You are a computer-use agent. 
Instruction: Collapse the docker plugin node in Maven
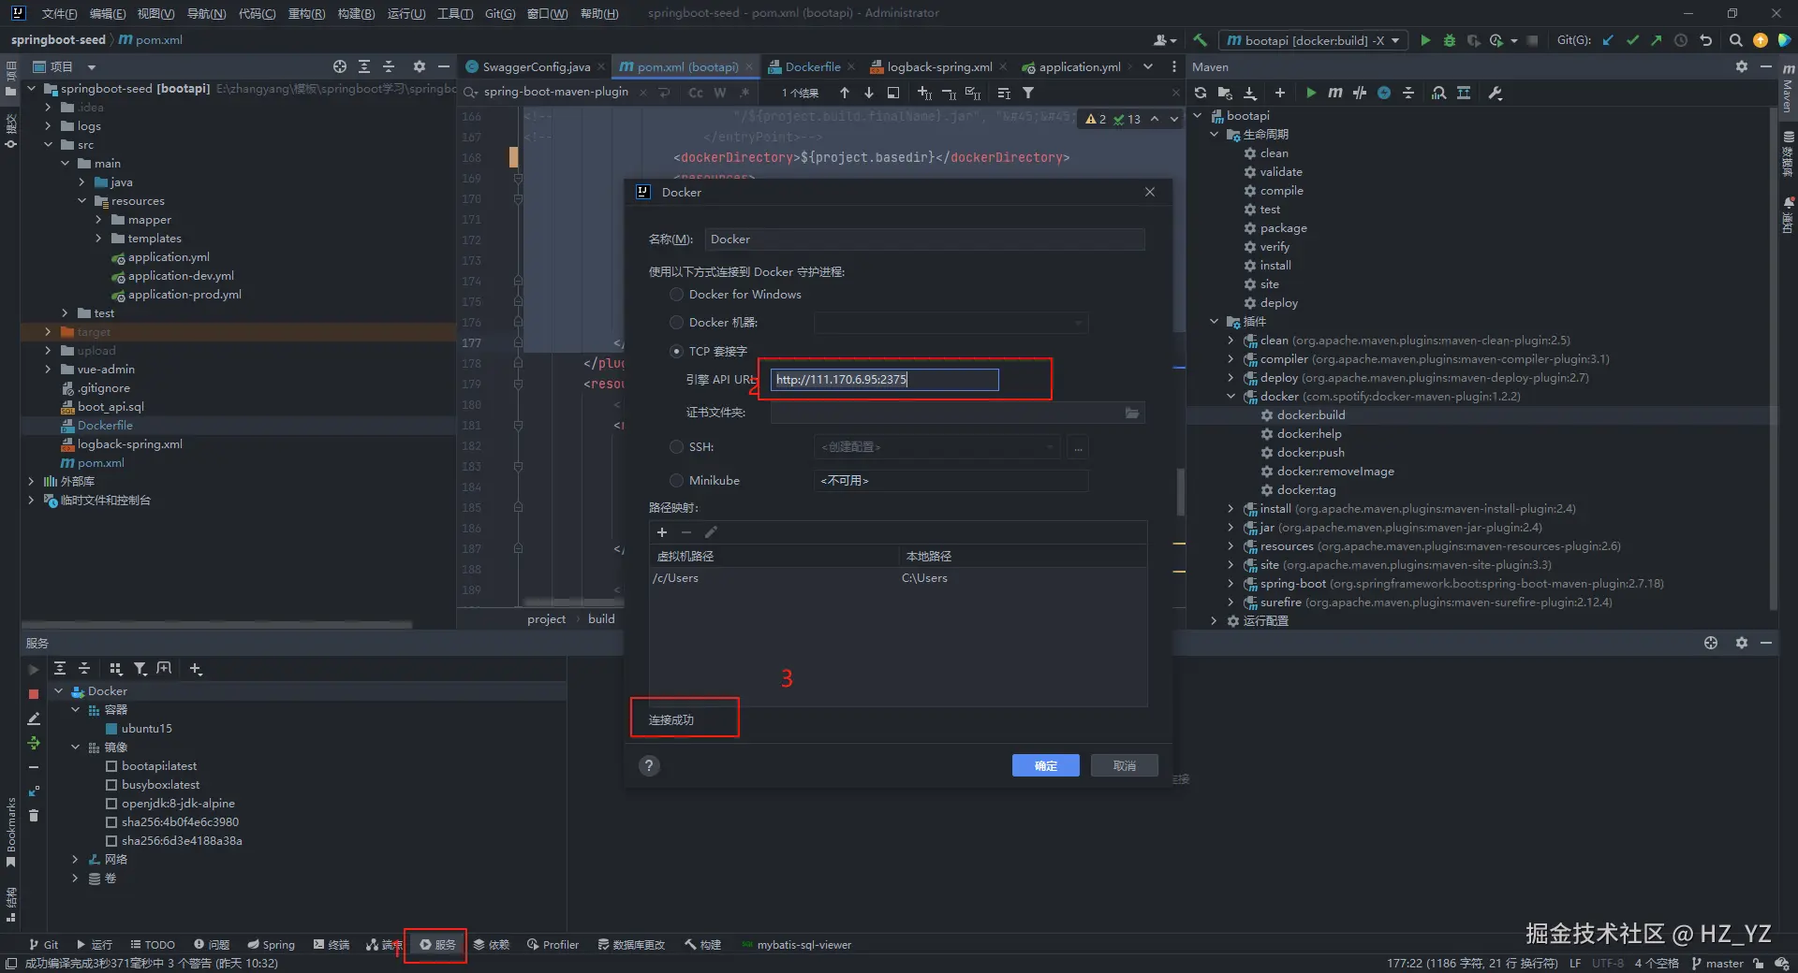click(x=1231, y=397)
